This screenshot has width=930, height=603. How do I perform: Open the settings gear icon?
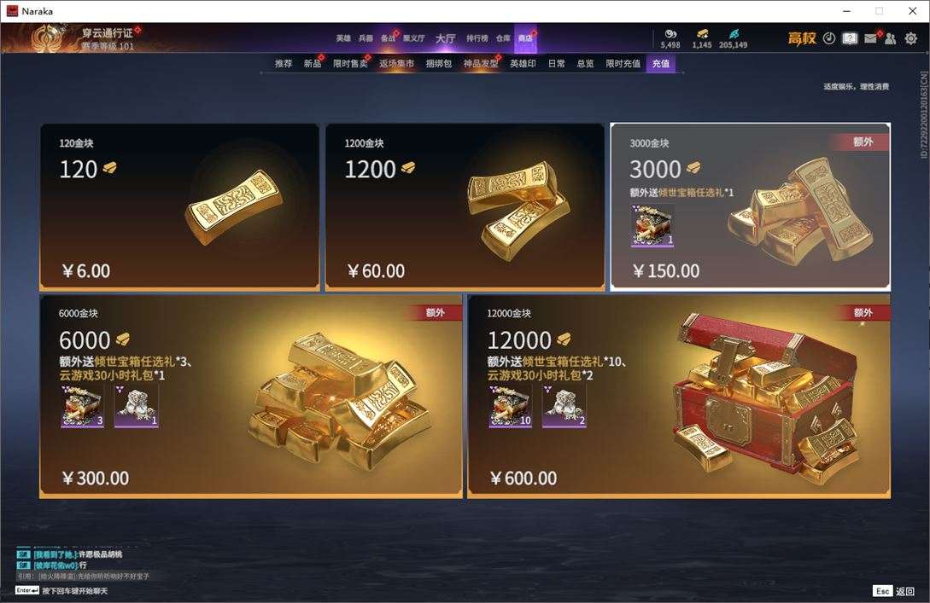click(911, 38)
